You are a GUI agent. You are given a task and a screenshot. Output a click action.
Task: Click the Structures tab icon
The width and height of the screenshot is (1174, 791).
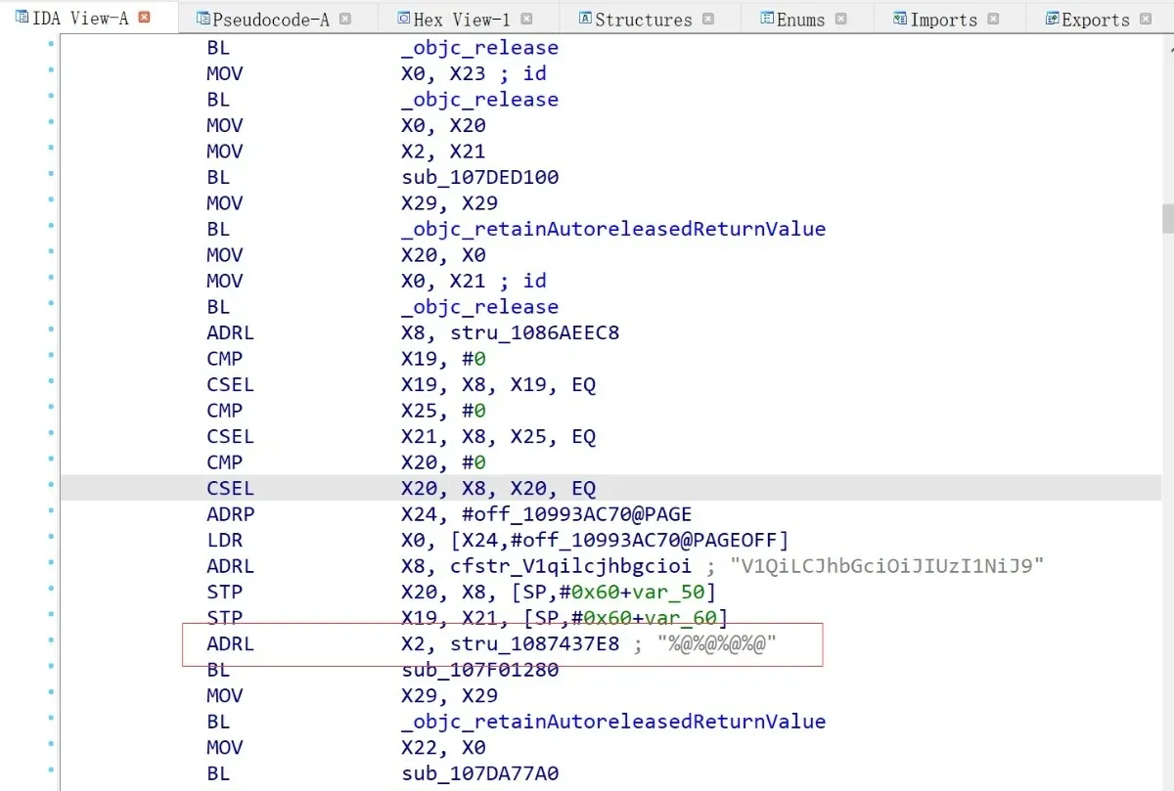pos(585,18)
